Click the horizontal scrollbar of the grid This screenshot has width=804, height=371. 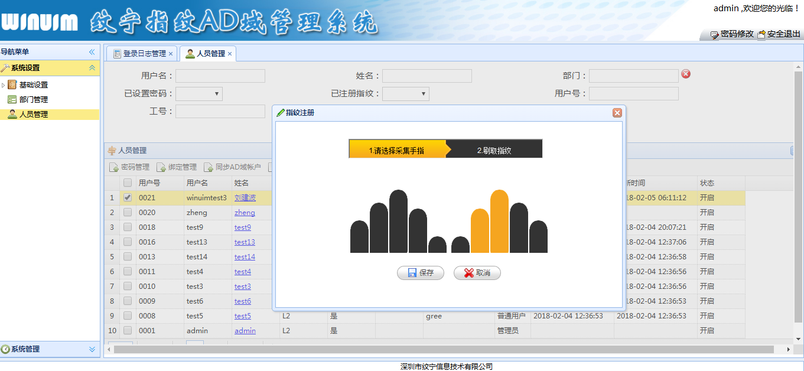click(x=444, y=350)
